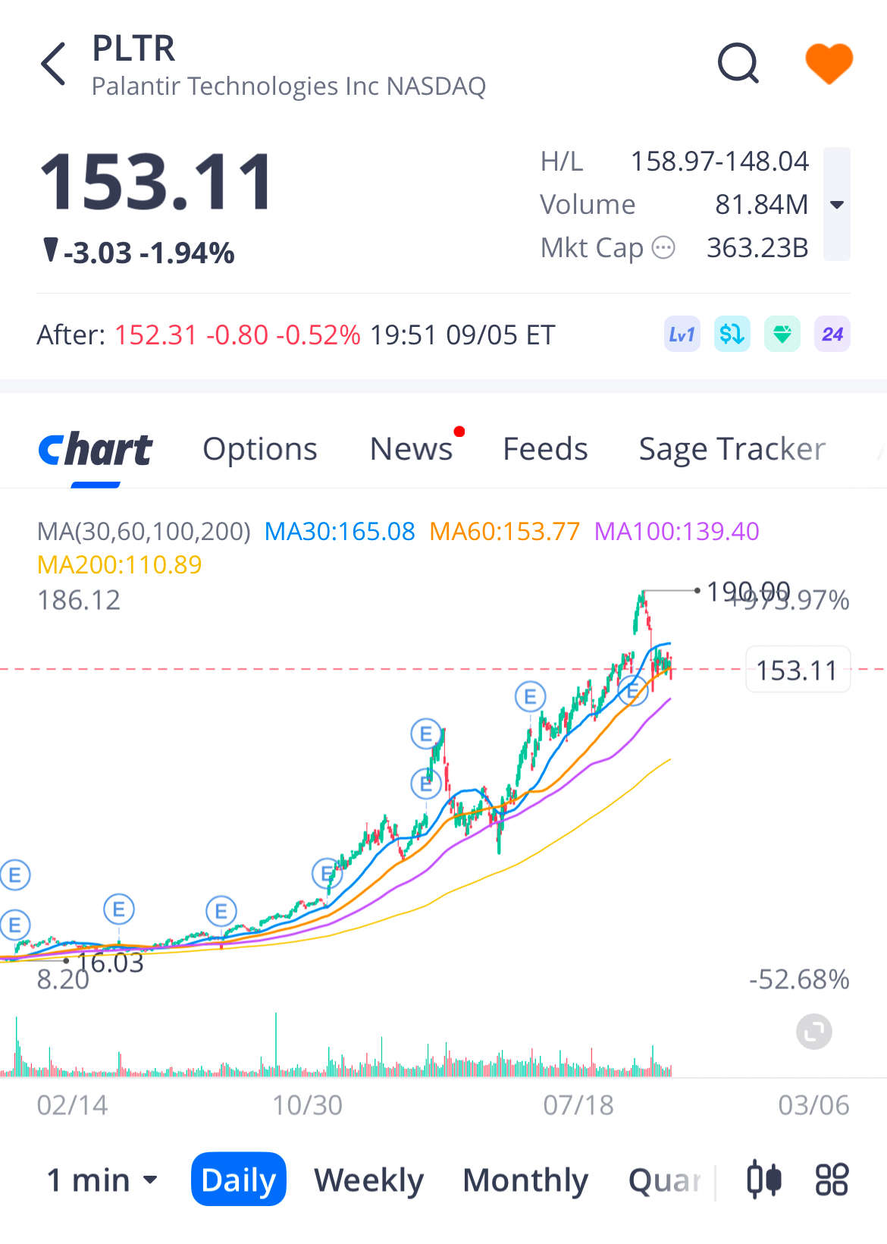
Task: Tap the topmost earnings E marker
Action: (530, 696)
